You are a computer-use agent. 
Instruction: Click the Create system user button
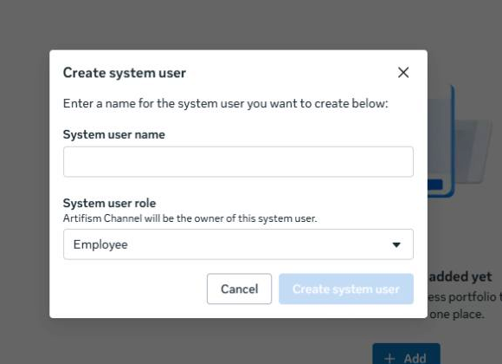pyautogui.click(x=346, y=289)
